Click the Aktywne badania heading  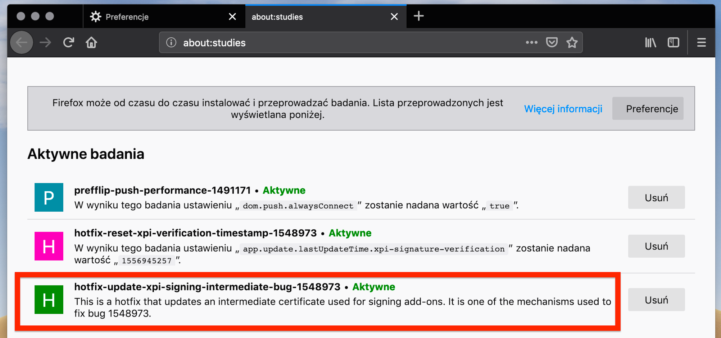coord(86,154)
